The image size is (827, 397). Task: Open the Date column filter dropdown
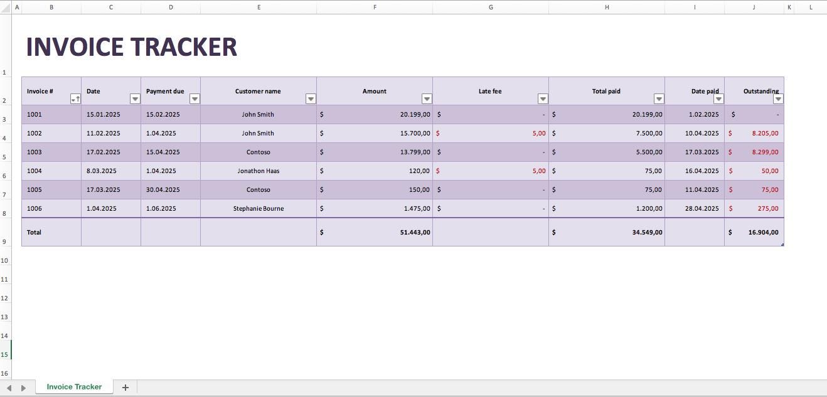[135, 99]
